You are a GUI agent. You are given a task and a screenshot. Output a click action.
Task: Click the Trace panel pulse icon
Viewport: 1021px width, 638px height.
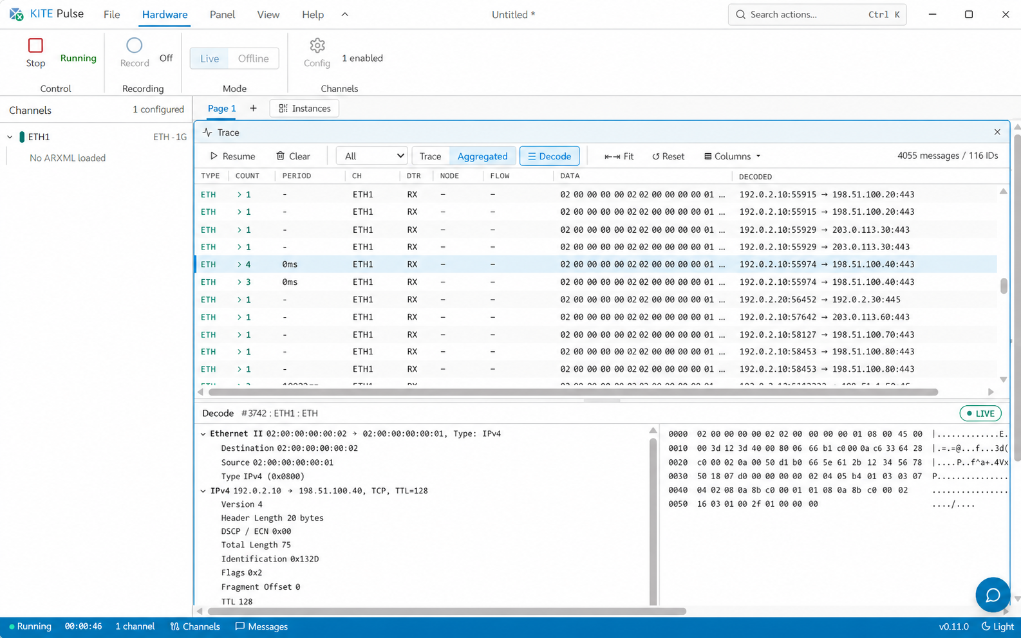pos(207,132)
